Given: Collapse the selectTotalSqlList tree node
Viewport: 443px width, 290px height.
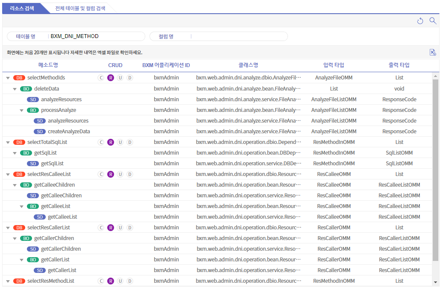Looking at the screenshot, I should click(8, 143).
